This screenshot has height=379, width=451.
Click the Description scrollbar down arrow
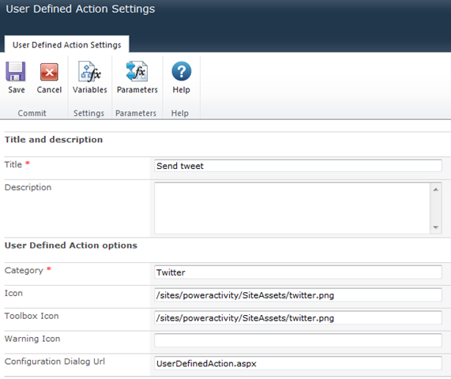click(x=436, y=227)
